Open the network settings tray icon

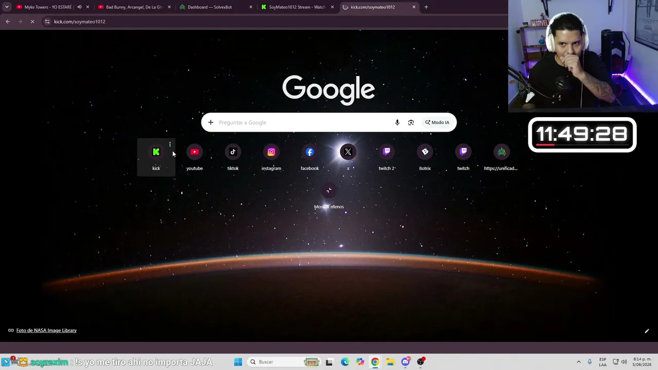pyautogui.click(x=616, y=362)
